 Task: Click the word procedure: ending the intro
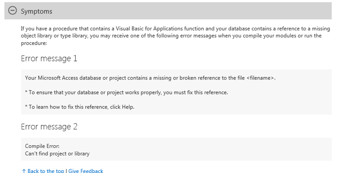[x=34, y=43]
